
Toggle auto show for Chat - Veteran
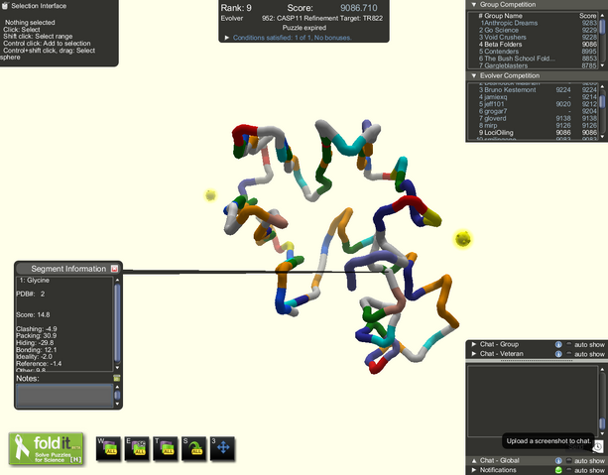pos(569,354)
